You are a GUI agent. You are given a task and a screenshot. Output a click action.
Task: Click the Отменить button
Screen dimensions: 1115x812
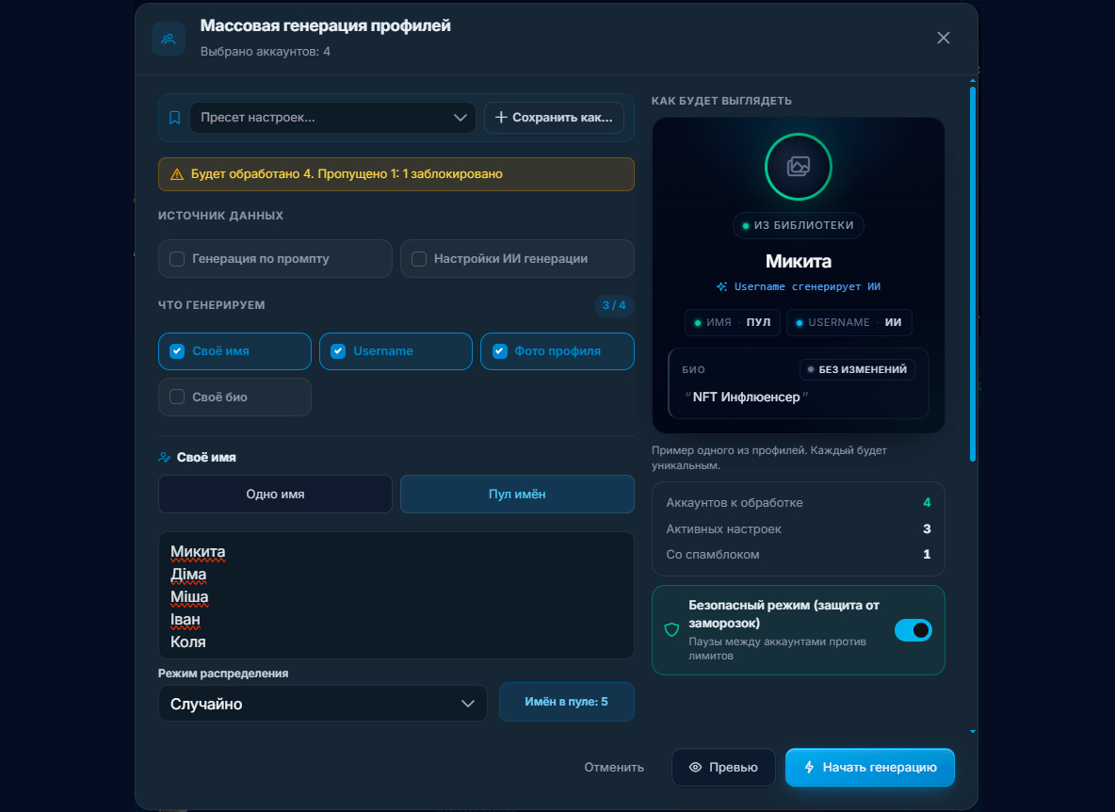click(x=614, y=767)
